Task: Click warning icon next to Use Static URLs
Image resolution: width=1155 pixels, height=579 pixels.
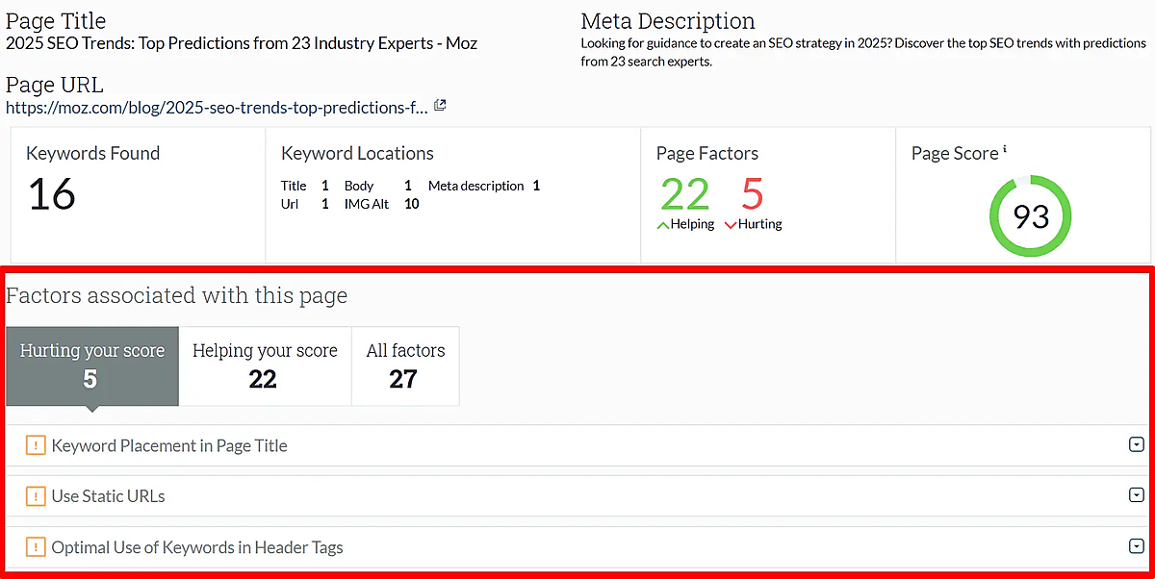Action: [36, 496]
